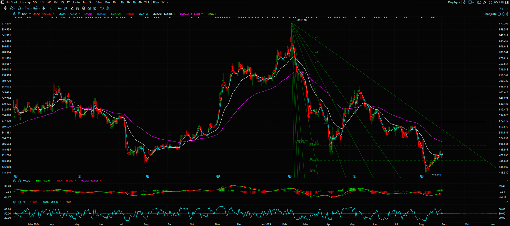The width and height of the screenshot is (510, 226).
Task: Click the undo arrow at top right
Action: (501, 8)
